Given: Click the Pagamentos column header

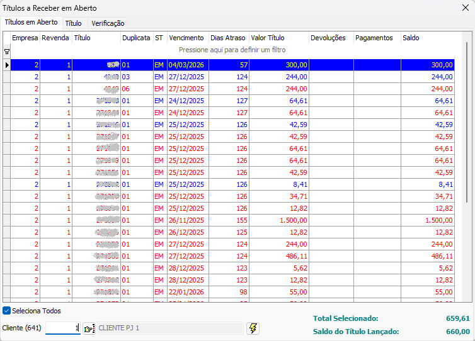Looking at the screenshot, I should point(377,38).
